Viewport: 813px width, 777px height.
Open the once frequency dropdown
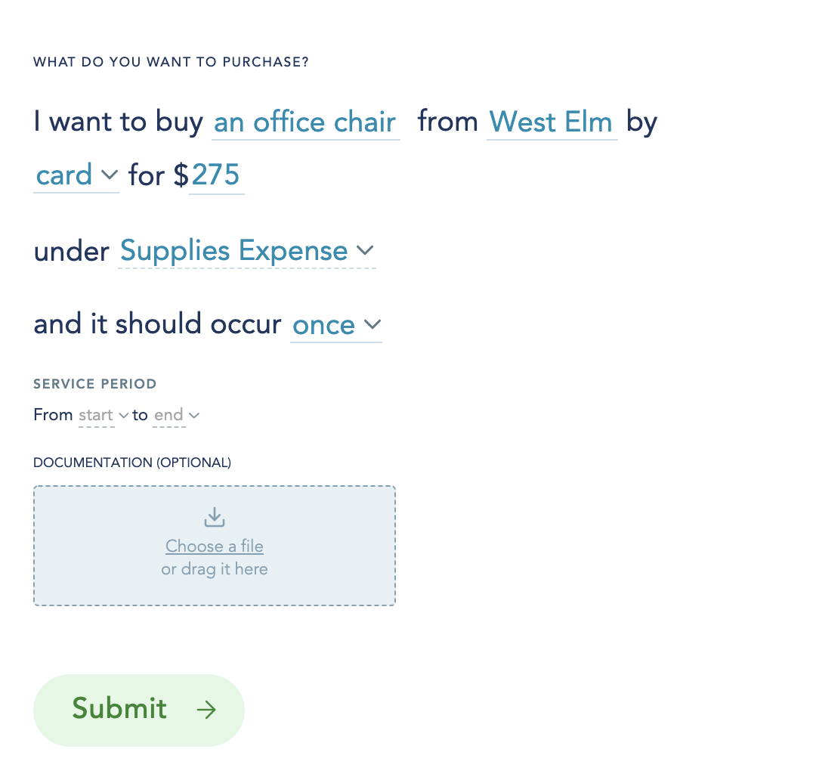(x=336, y=325)
